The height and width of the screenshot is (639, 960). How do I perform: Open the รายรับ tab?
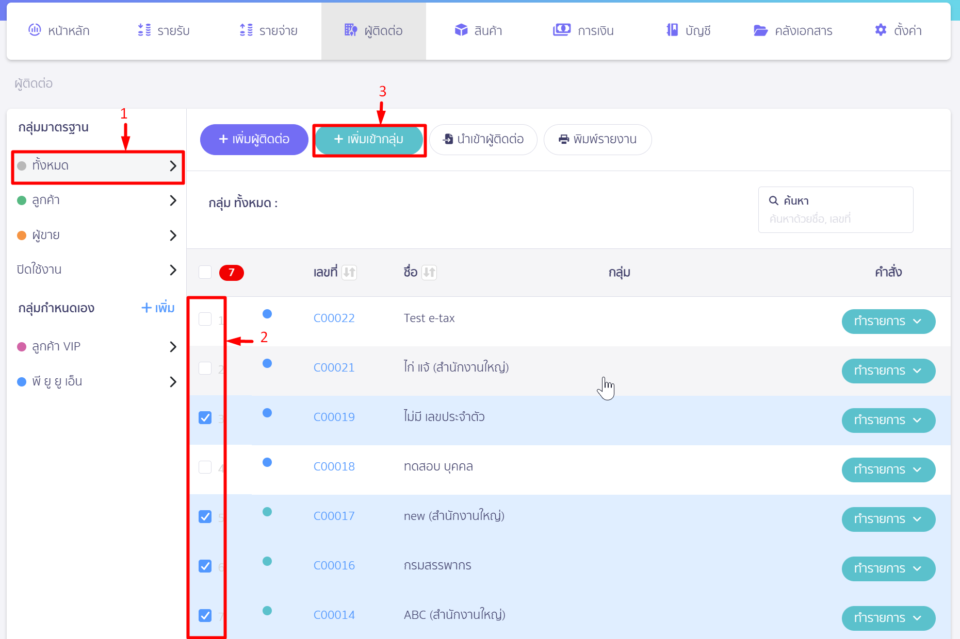tap(164, 30)
